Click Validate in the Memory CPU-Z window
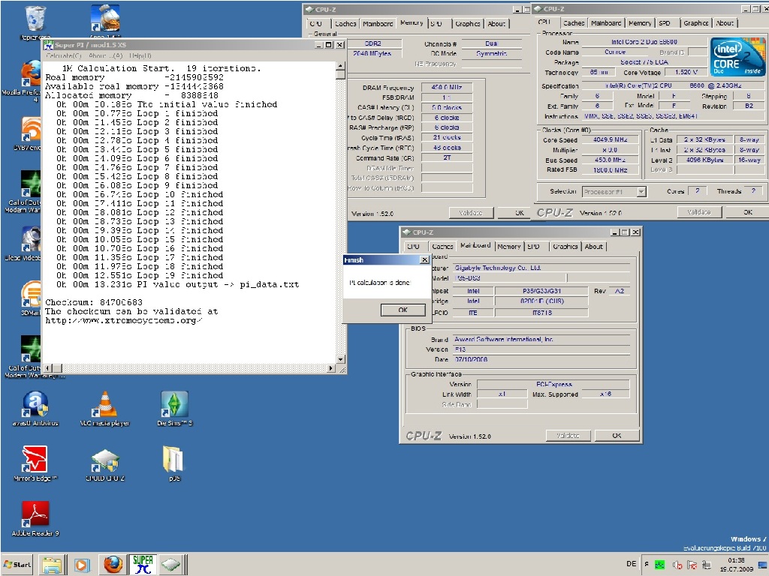Screen dimensions: 769x576 (471, 213)
